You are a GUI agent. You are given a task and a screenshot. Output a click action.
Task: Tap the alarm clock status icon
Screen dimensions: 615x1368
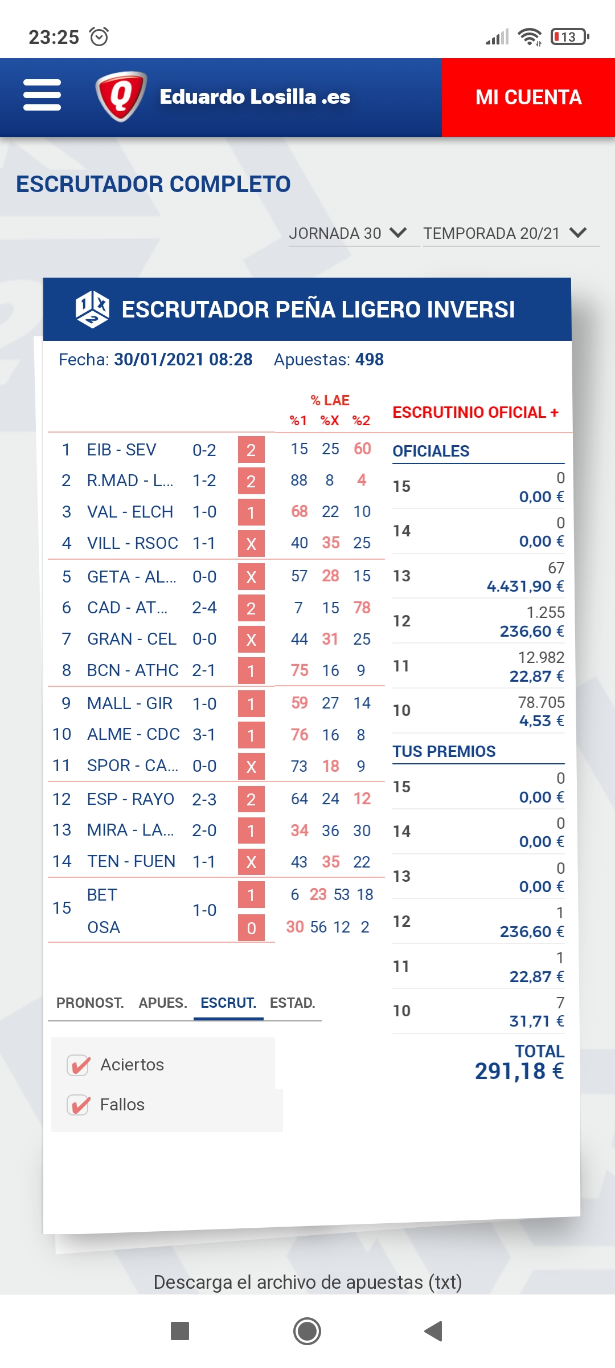99,37
